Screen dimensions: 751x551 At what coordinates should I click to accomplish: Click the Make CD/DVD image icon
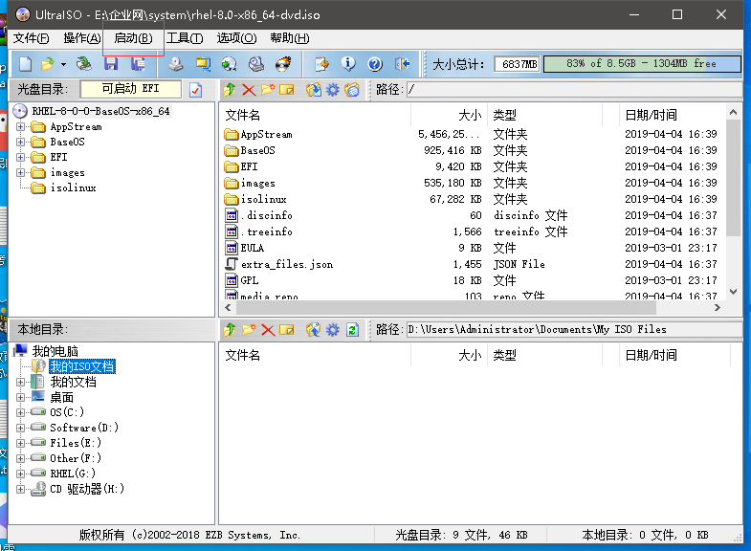point(176,64)
